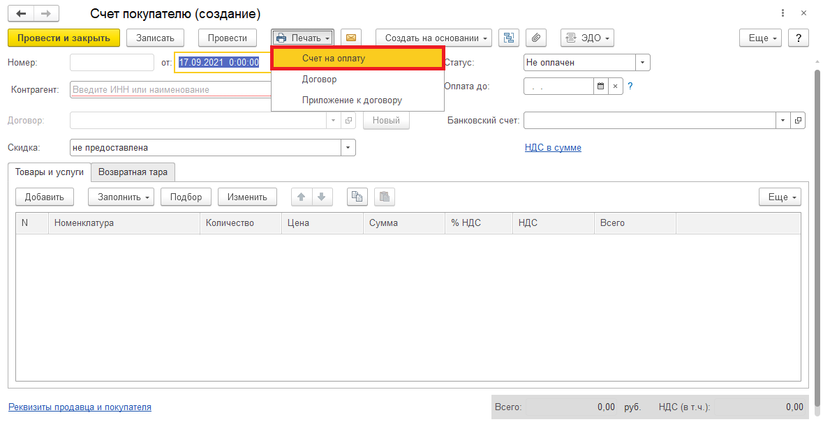Open the Статус dropdown list
The image size is (823, 422).
[642, 63]
